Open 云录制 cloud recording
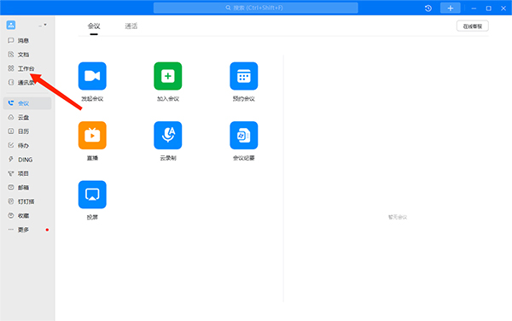This screenshot has height=321, width=512. point(168,135)
